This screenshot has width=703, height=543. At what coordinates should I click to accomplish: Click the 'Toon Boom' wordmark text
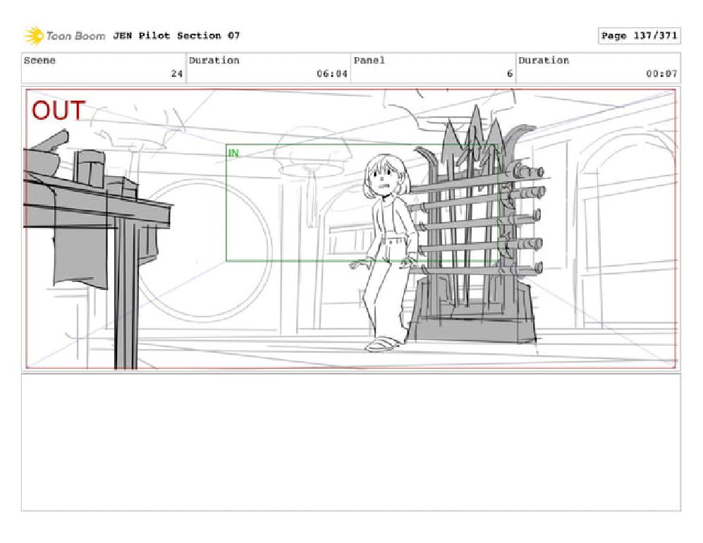75,36
